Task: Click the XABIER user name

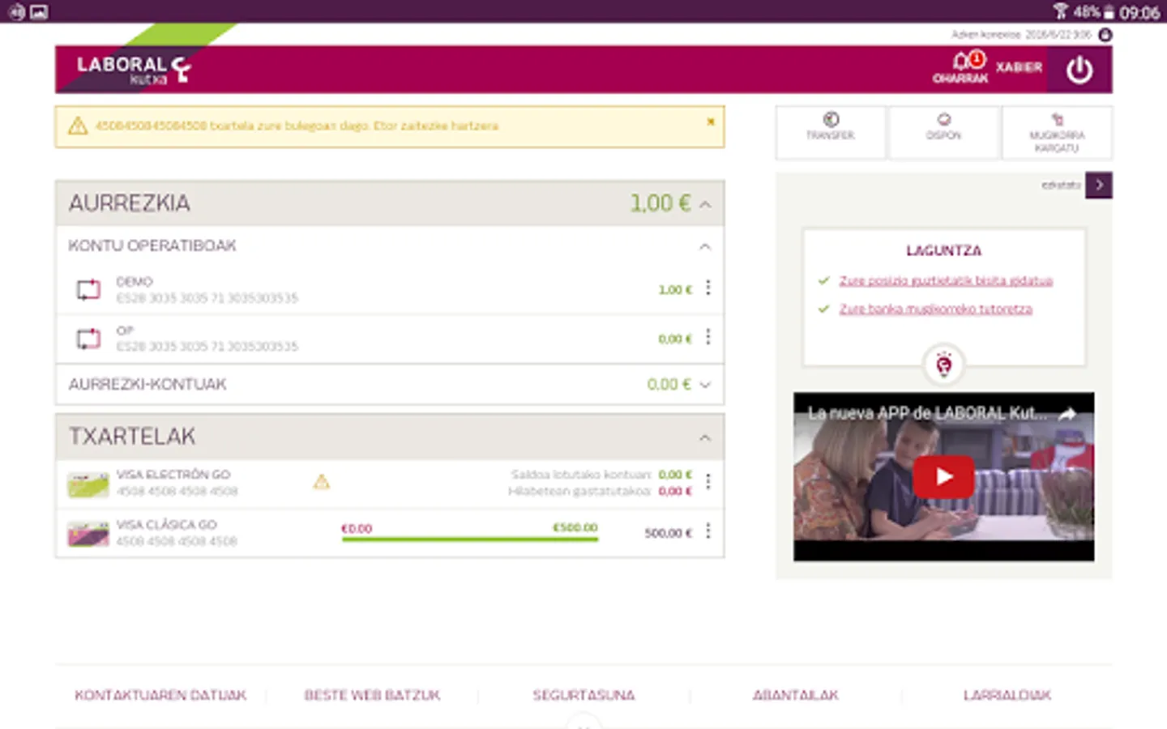Action: click(x=1019, y=67)
